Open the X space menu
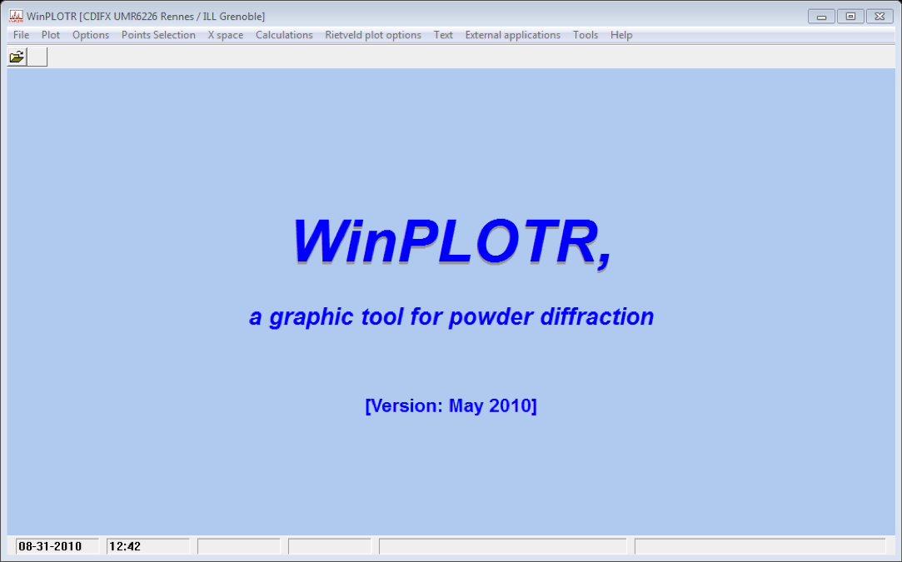The image size is (902, 562). coord(226,35)
